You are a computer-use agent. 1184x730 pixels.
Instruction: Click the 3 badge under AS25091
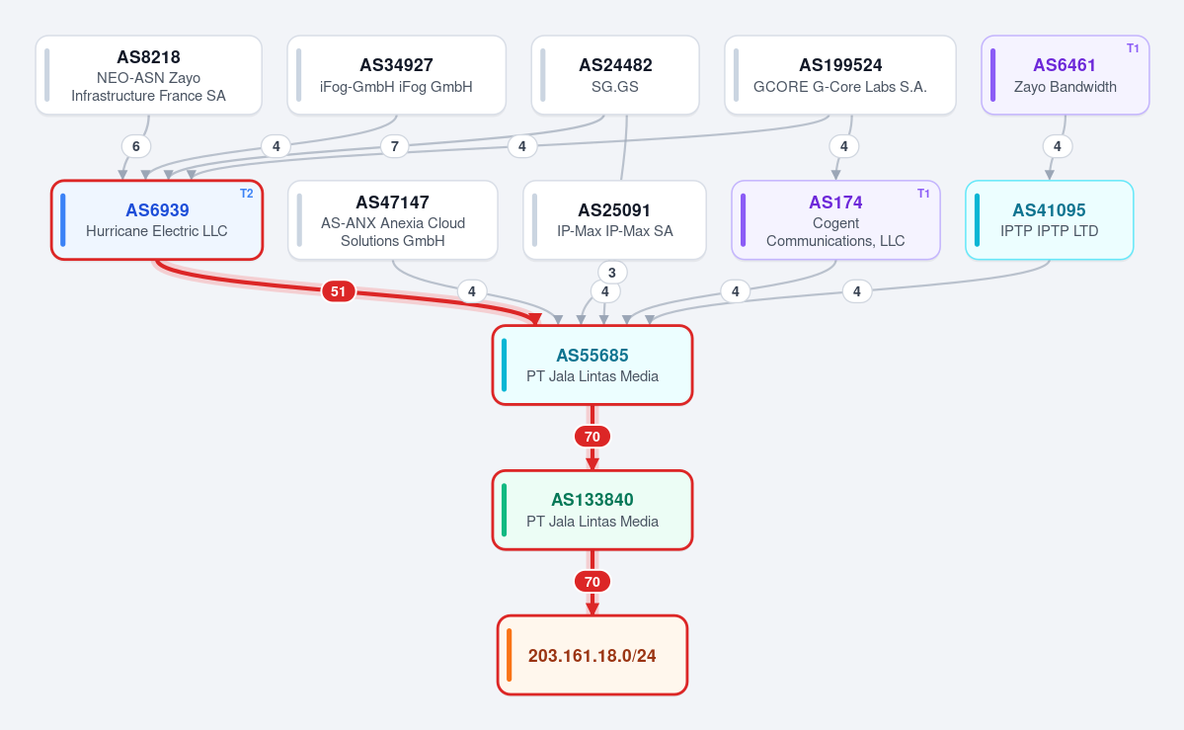coord(612,273)
